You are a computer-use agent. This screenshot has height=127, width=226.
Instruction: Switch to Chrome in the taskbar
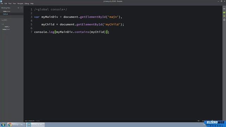pos(16,125)
